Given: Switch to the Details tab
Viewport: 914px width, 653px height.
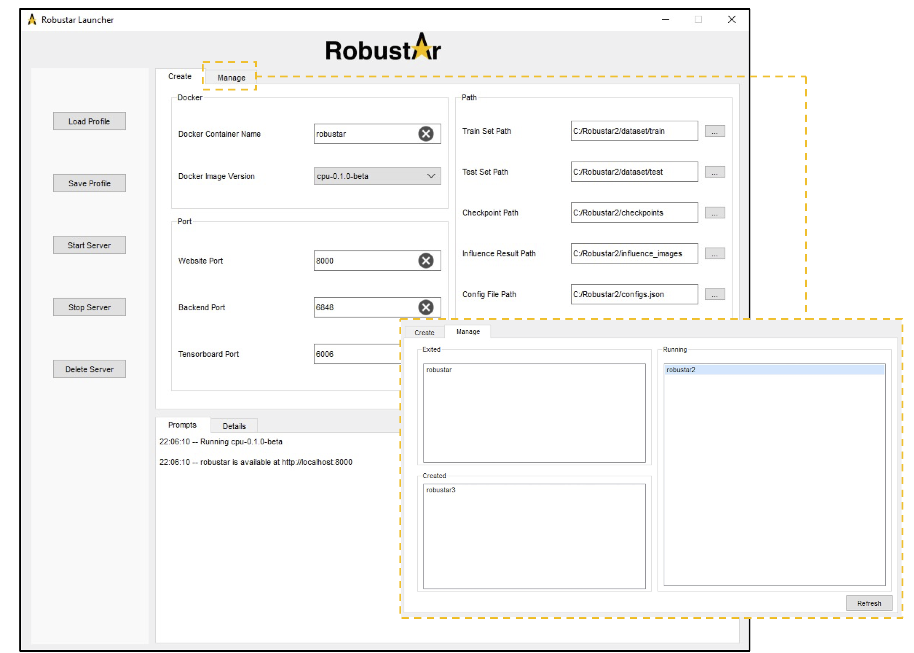Looking at the screenshot, I should (234, 426).
